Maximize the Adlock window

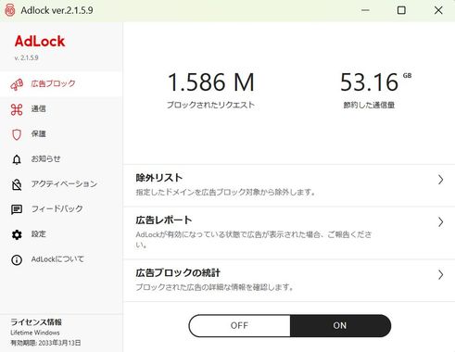point(401,10)
